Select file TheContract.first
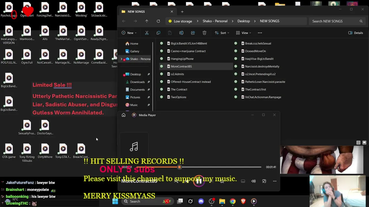Viewport: 369px width, 207px height. click(255, 89)
